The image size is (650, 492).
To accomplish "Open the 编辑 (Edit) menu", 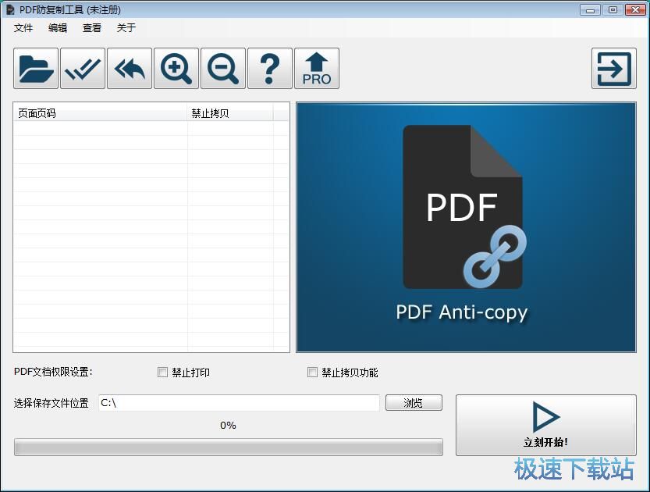I will 57,28.
